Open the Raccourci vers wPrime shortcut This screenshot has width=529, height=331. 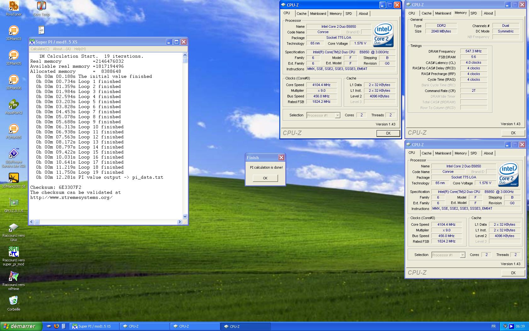[14, 281]
